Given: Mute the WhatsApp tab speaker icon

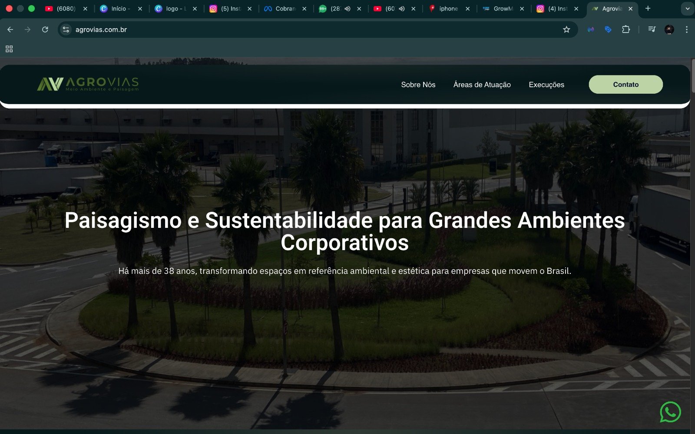Looking at the screenshot, I should point(347,8).
